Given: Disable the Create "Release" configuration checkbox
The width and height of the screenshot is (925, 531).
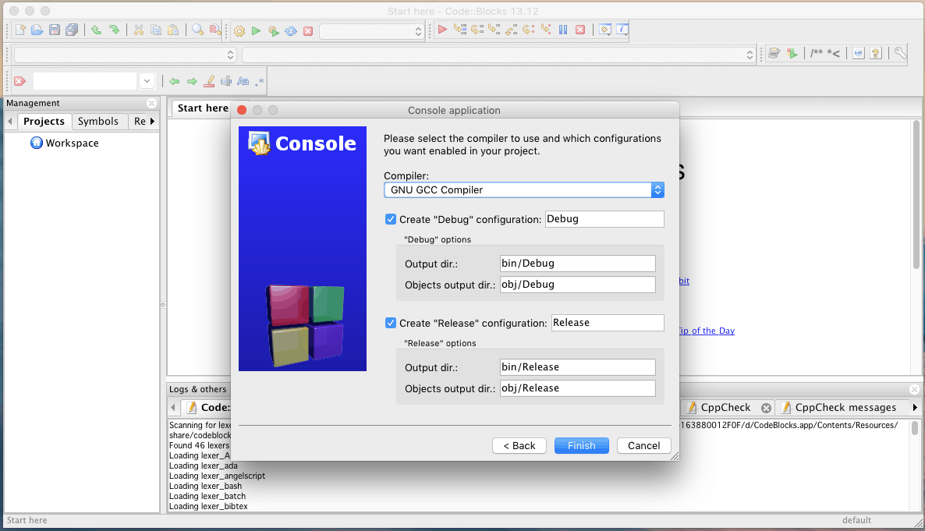Looking at the screenshot, I should pos(390,322).
